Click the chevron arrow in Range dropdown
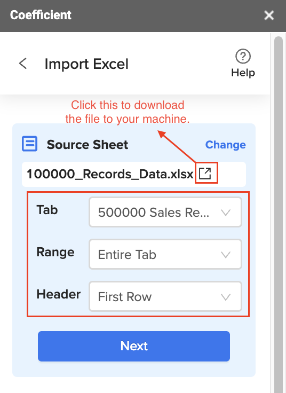The height and width of the screenshot is (393, 286). 225,255
